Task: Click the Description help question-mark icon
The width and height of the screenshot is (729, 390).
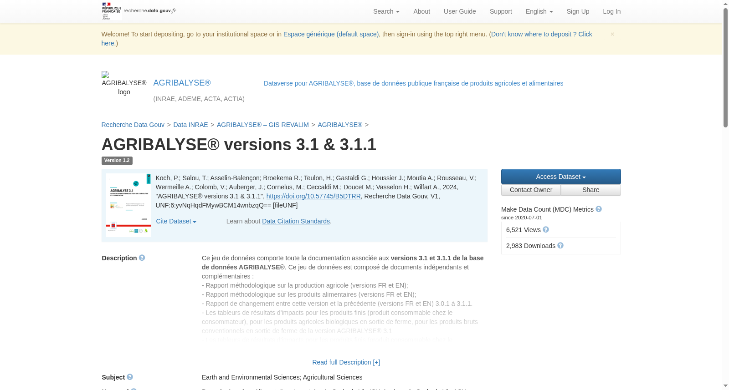Action: coord(142,258)
